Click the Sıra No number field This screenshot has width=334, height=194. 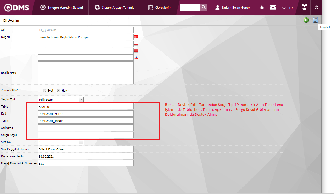(58, 142)
